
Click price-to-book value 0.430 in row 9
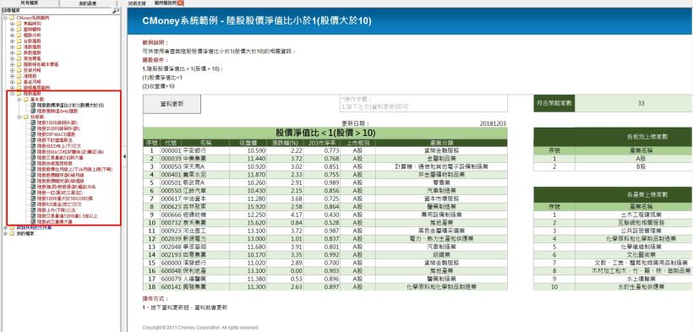click(x=331, y=214)
